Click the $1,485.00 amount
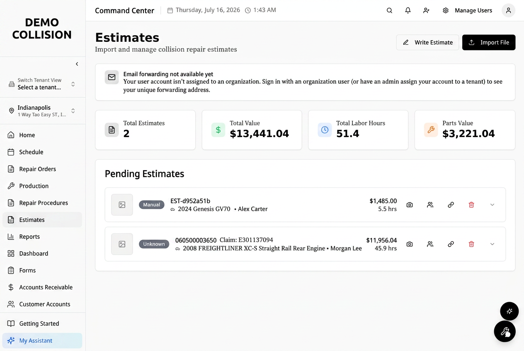Screen dimensions: 524x351 point(383,201)
